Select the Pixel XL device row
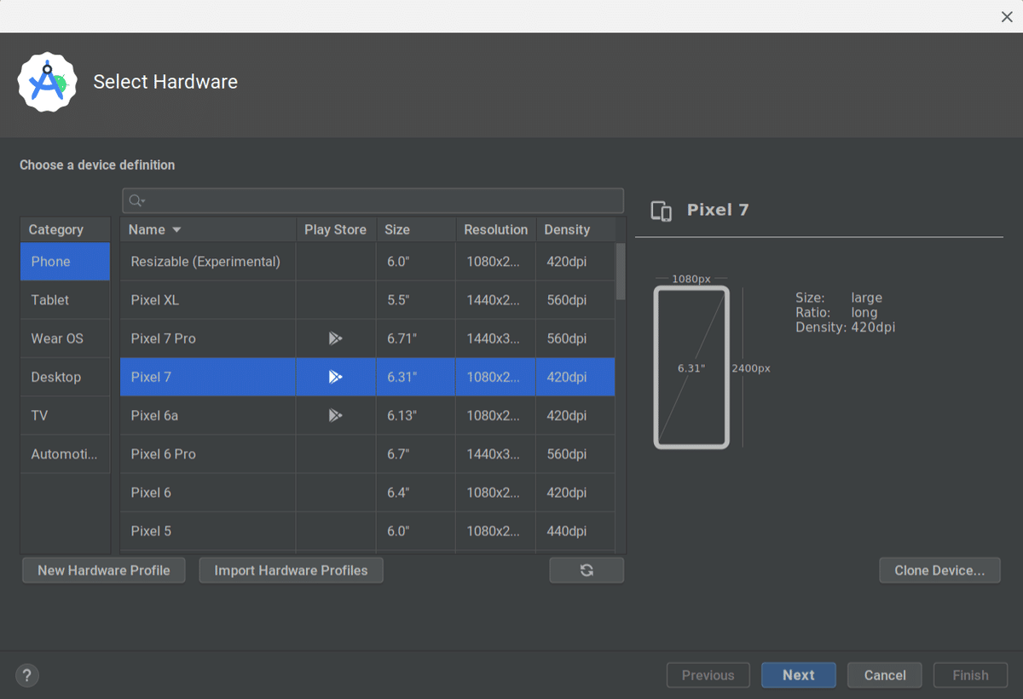Screen dimensions: 1023x699 [367, 300]
